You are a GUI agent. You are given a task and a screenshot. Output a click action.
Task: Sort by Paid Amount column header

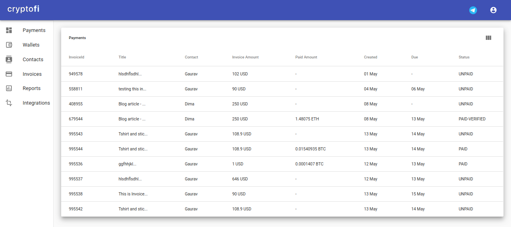point(306,57)
